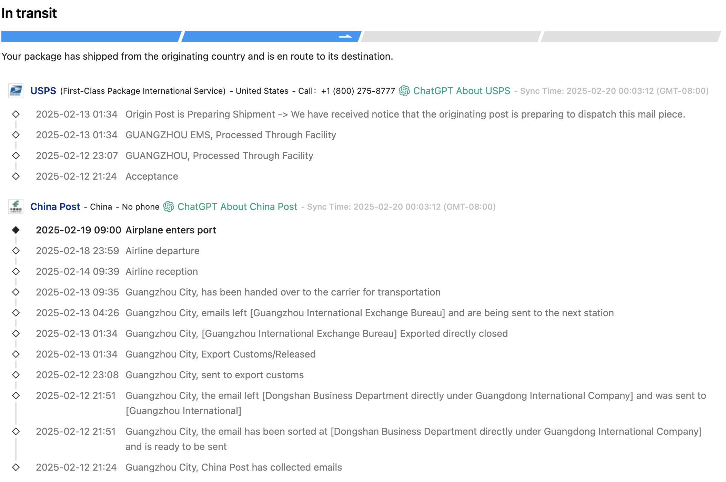
Task: Click the Origin Post is Preparing Shipment text
Action: (405, 114)
